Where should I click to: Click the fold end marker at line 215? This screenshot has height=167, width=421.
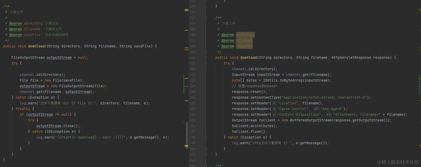205,6
